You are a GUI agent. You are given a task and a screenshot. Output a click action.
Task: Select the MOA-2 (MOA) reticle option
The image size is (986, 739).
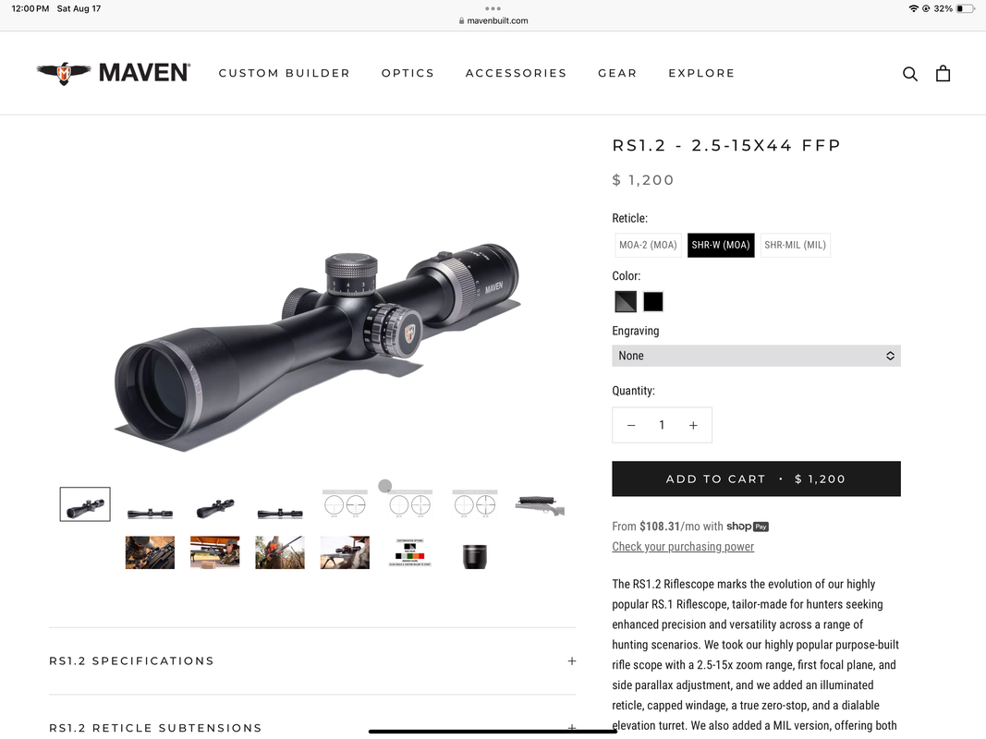coord(648,245)
